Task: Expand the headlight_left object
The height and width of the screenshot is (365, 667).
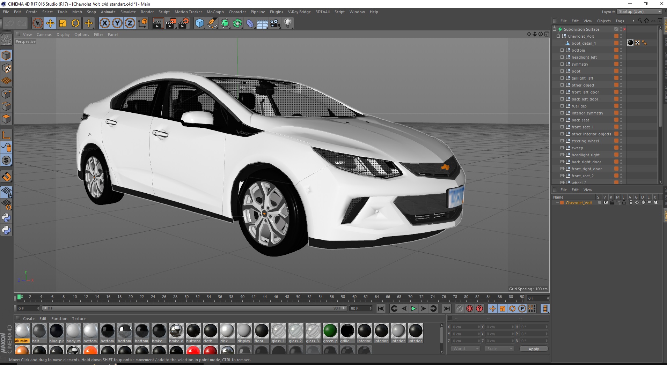Action: 562,57
